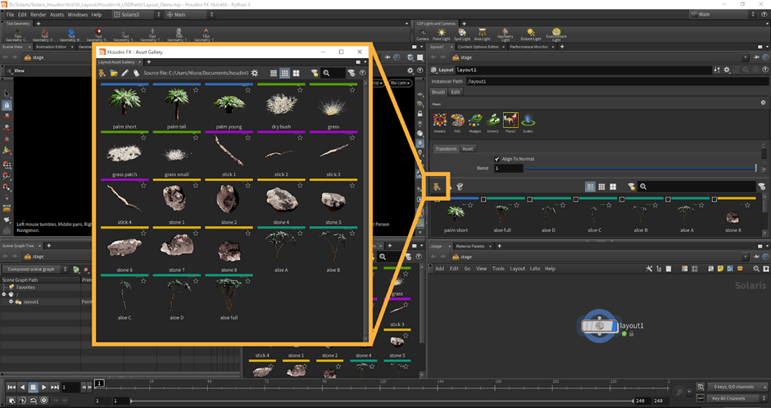Switch to the Edit tab in Layout parameters
Screen dimensions: 771x408
456,92
